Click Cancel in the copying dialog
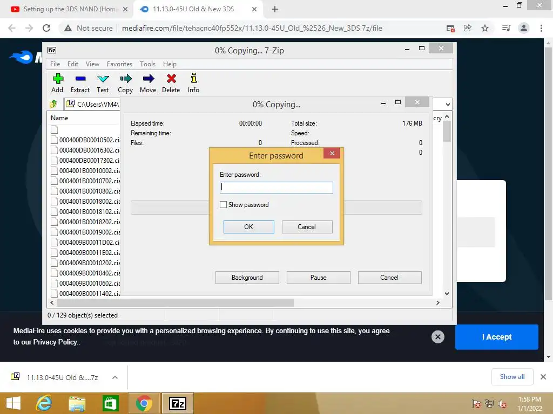 tap(389, 278)
